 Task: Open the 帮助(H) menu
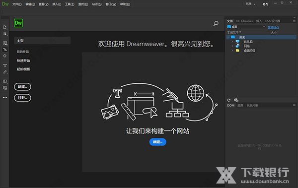125,4
